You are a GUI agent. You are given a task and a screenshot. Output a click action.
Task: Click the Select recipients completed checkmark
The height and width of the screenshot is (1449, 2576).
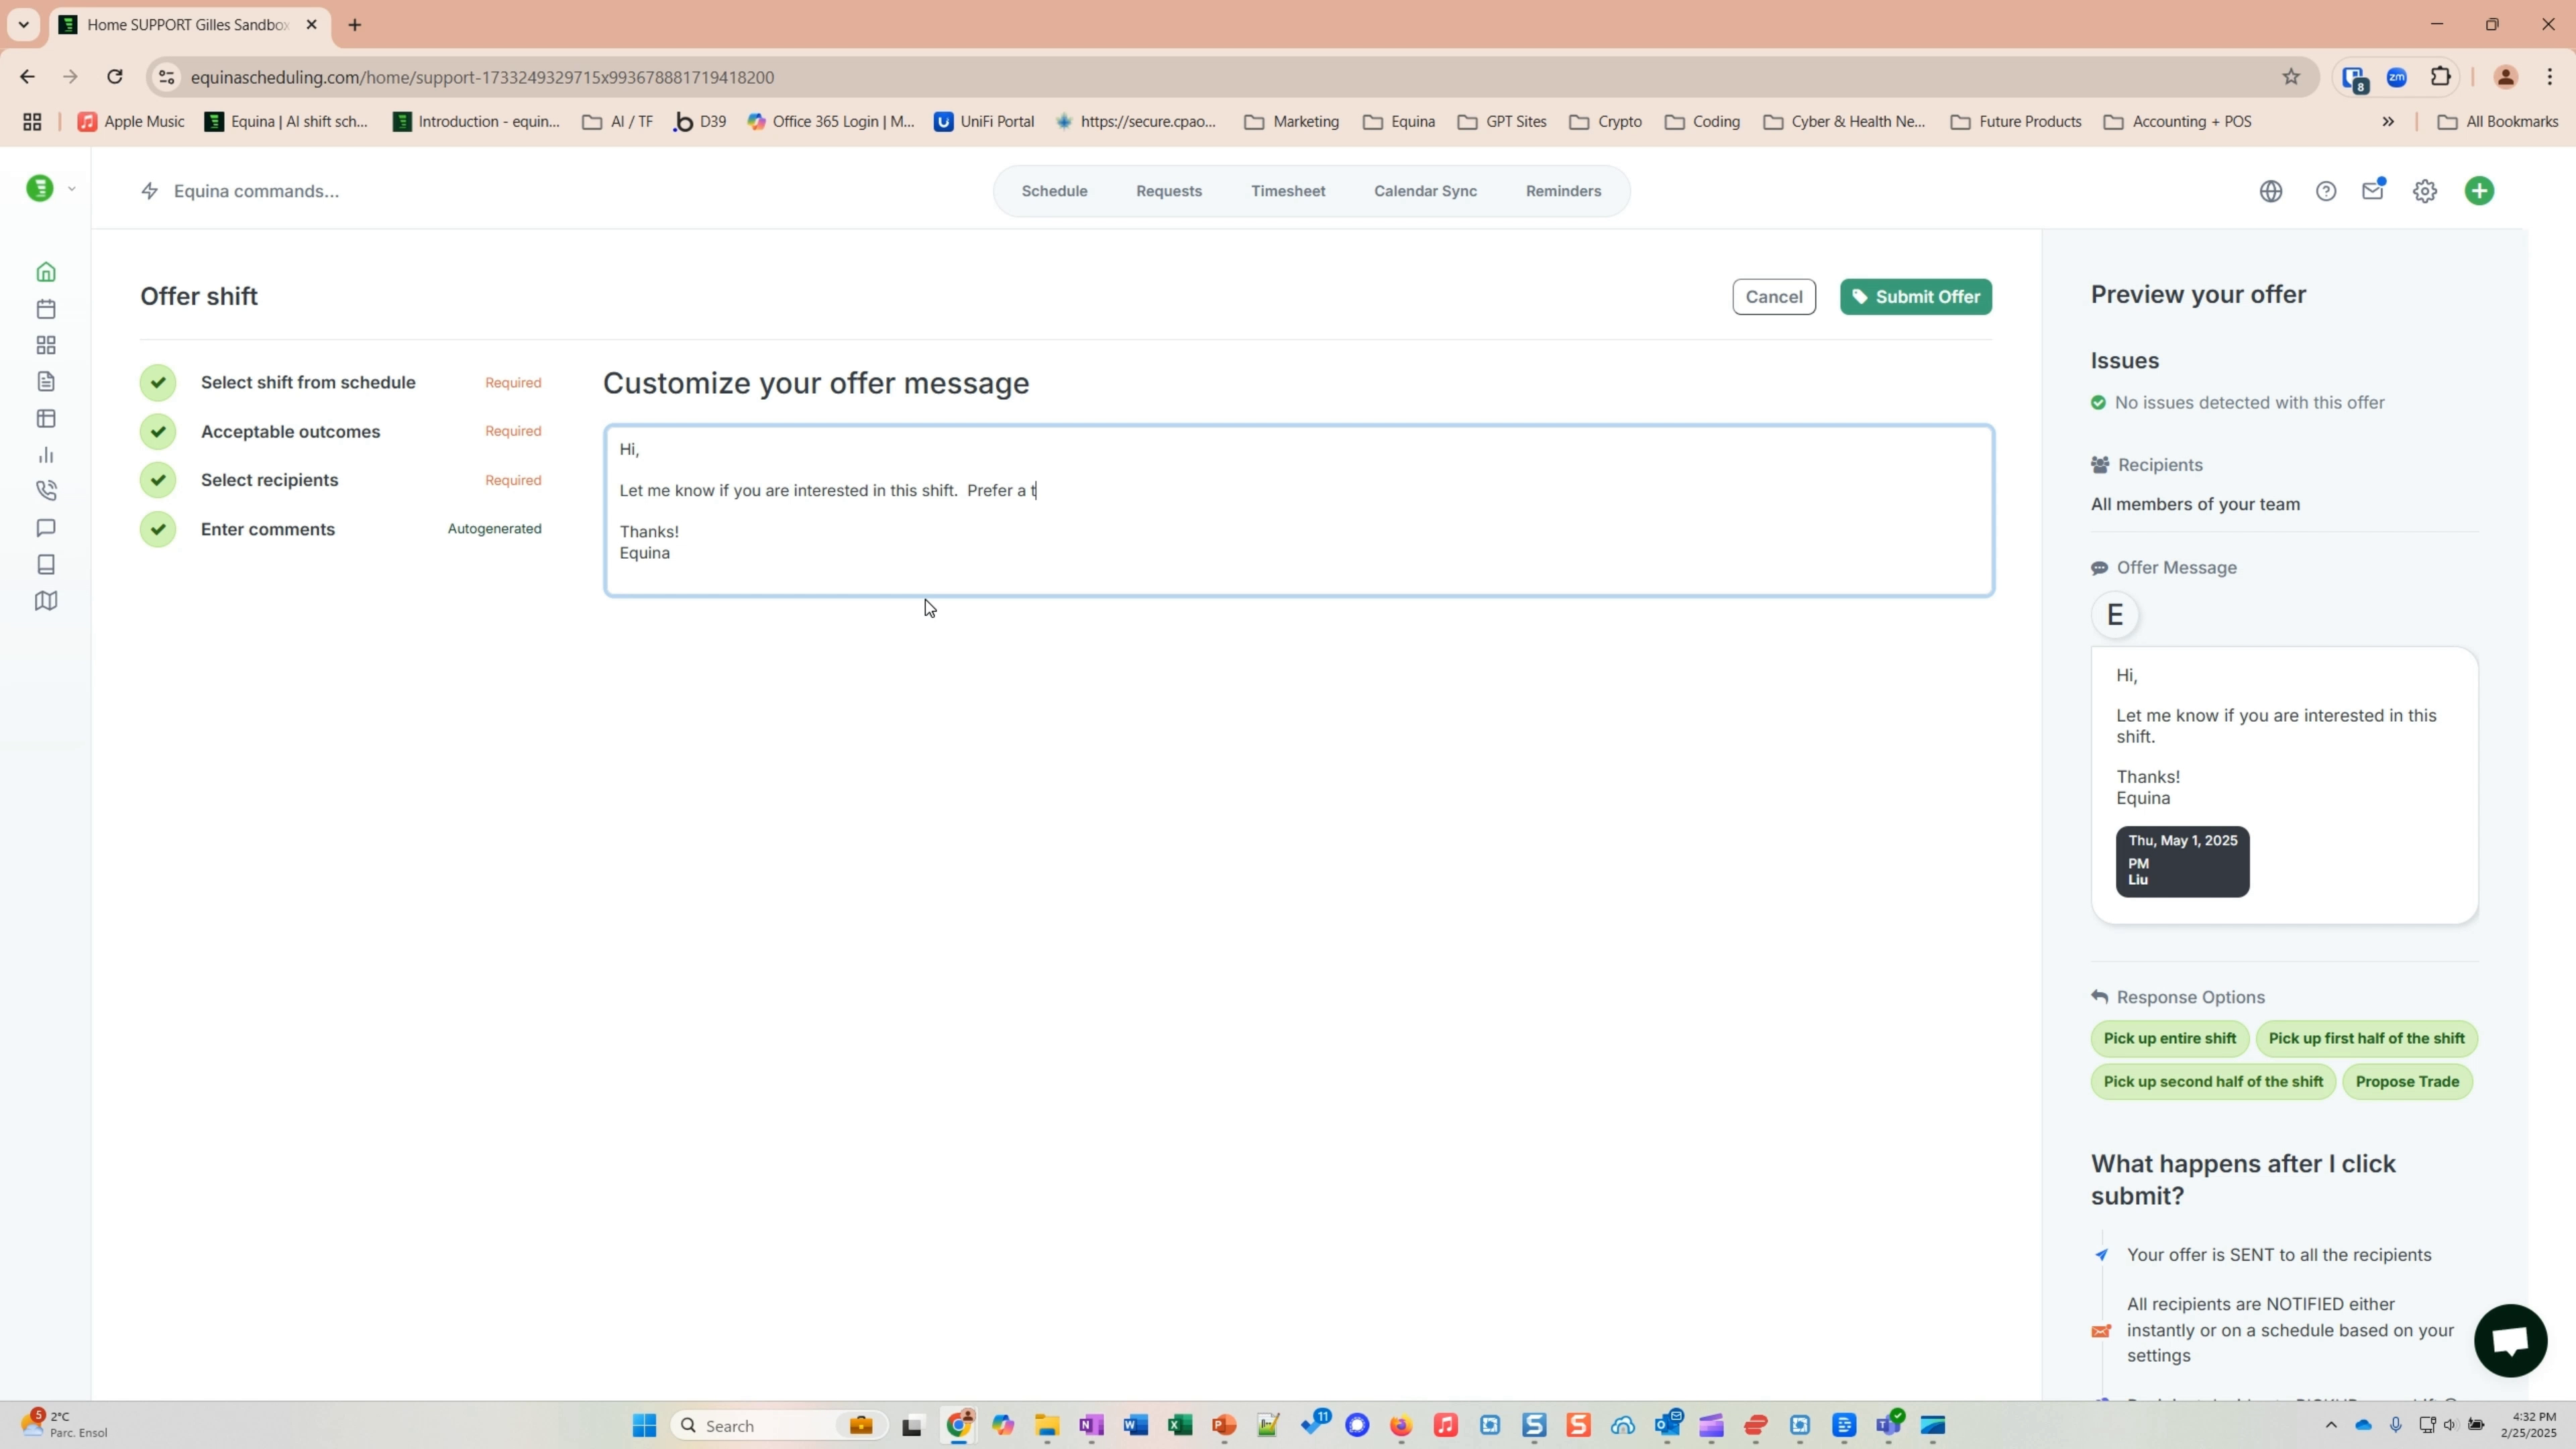coord(157,479)
